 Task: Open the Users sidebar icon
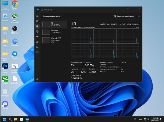pos(37,42)
